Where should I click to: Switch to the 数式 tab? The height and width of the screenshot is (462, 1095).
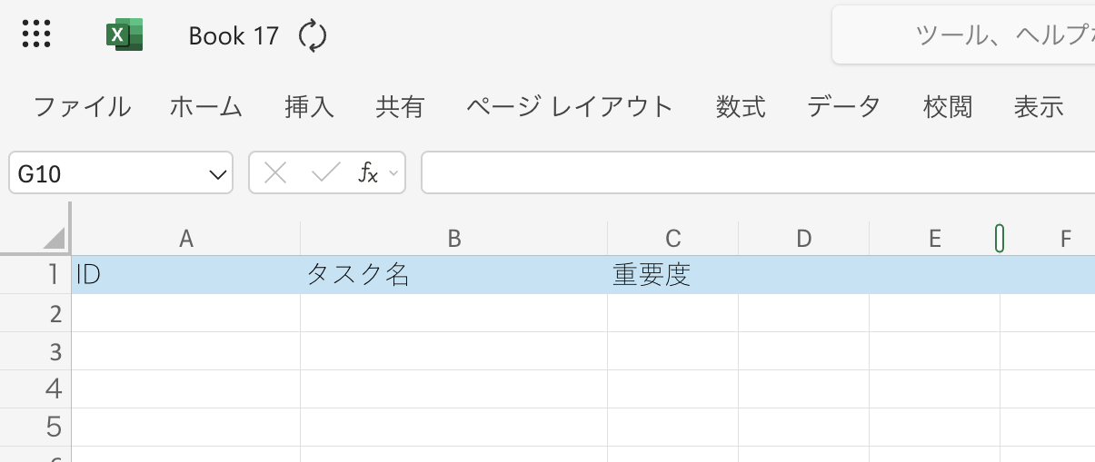click(x=740, y=107)
